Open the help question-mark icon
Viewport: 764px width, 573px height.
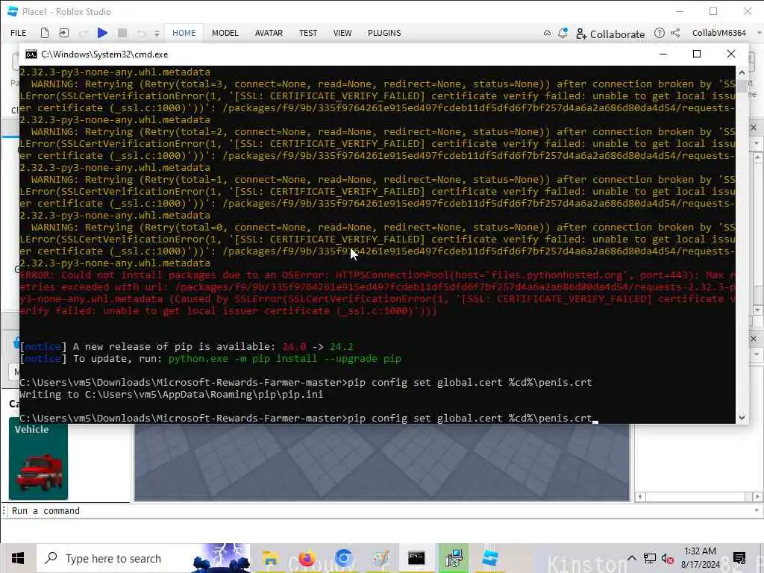660,33
